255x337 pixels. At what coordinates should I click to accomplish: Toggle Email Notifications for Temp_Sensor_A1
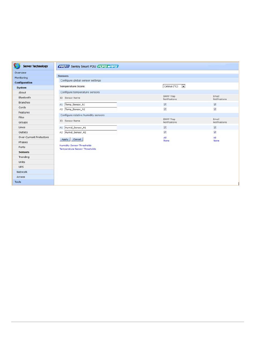point(215,105)
